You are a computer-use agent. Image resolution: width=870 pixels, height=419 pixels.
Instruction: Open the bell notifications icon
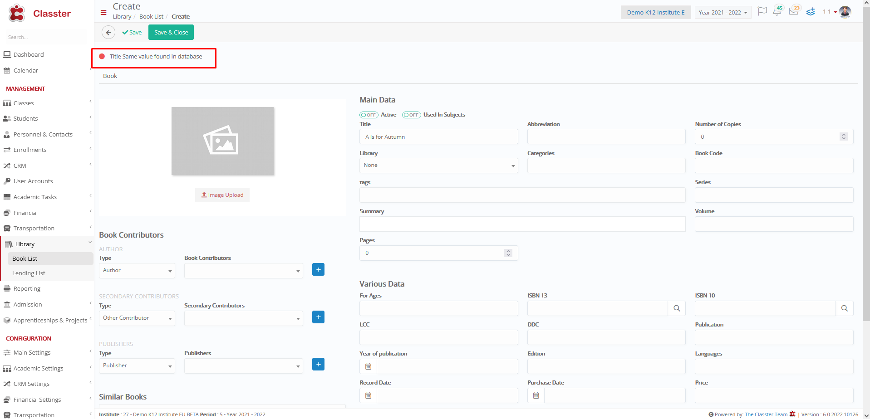pos(777,11)
